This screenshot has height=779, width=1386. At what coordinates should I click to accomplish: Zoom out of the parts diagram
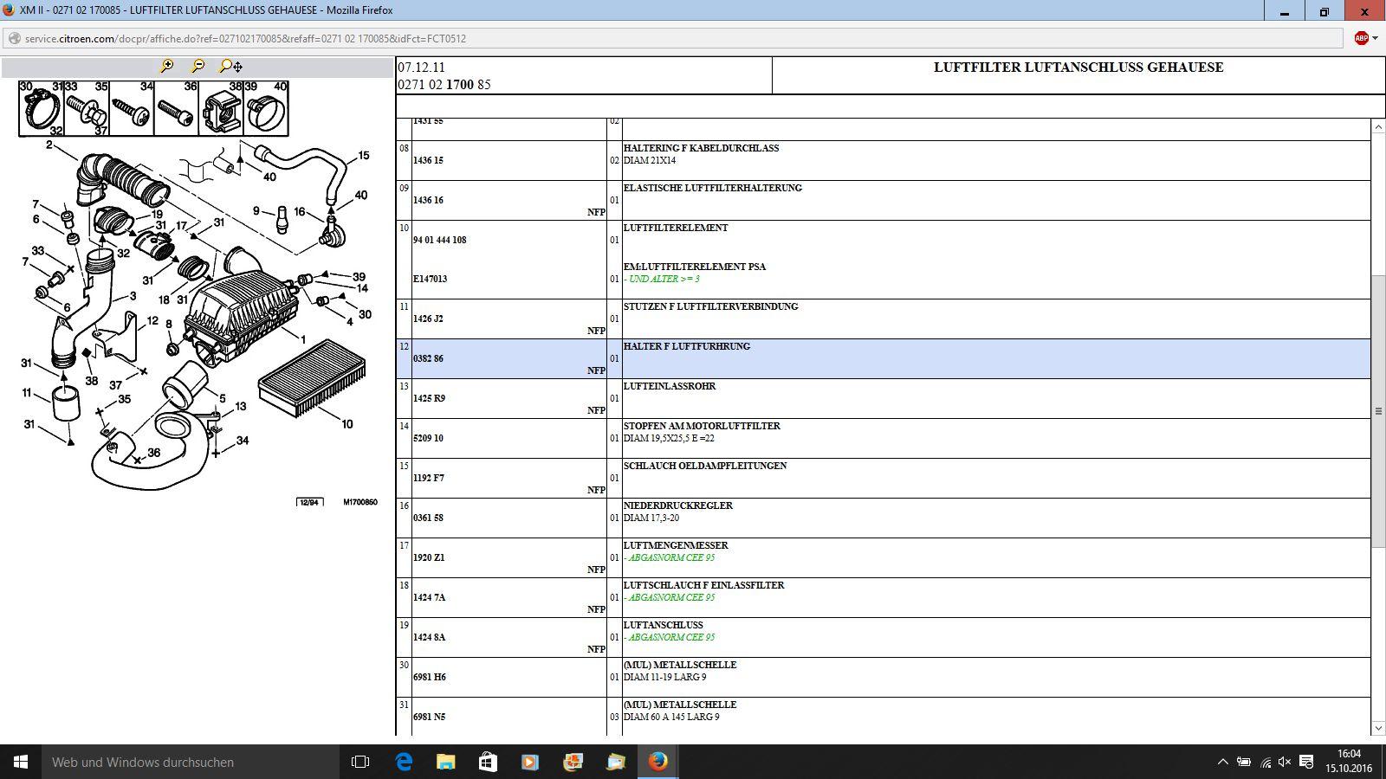pos(198,66)
